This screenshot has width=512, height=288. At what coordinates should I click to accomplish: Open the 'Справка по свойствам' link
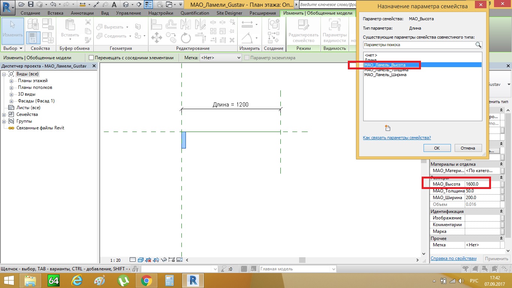pos(454,258)
